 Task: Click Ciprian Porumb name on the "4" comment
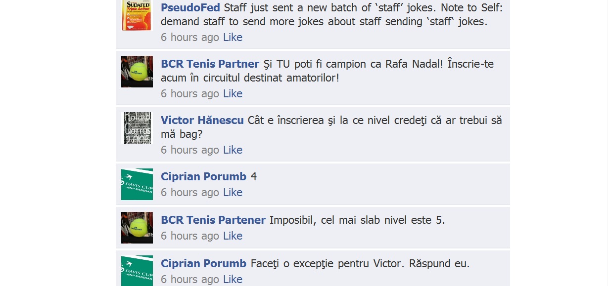pos(203,177)
